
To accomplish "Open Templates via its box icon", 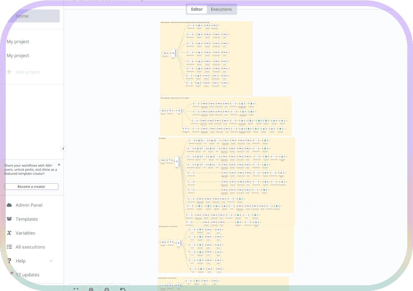I will coord(9,219).
